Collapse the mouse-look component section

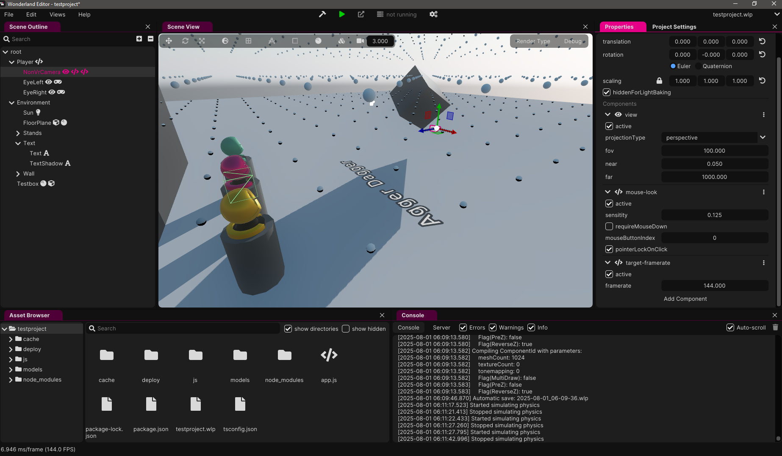tap(608, 192)
